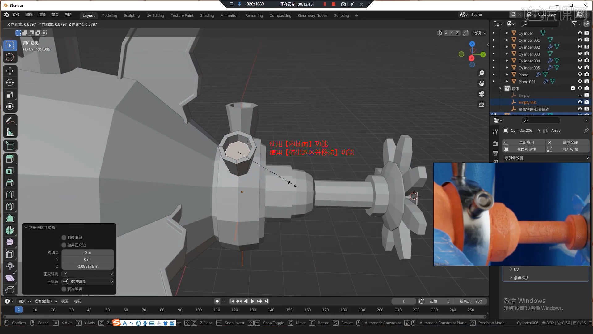Expand the Cylinder.001 hierarchy

507,41
